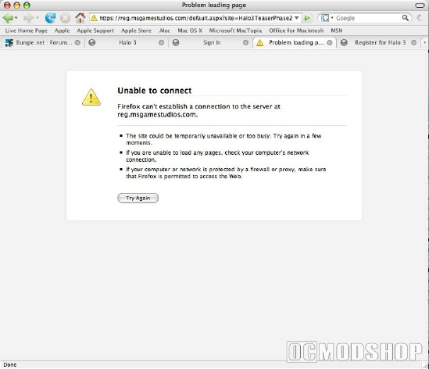The height and width of the screenshot is (369, 429).
Task: Click the Stop loading icon
Action: (65, 18)
